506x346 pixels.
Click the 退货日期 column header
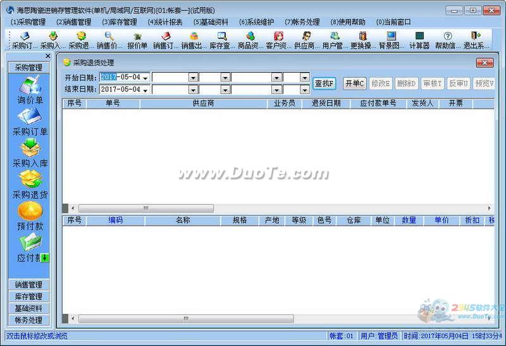pos(326,103)
